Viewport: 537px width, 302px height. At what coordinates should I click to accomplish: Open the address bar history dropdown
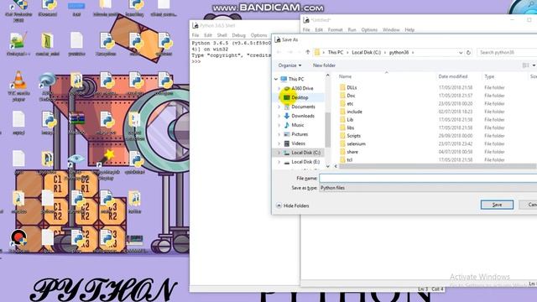click(x=461, y=52)
